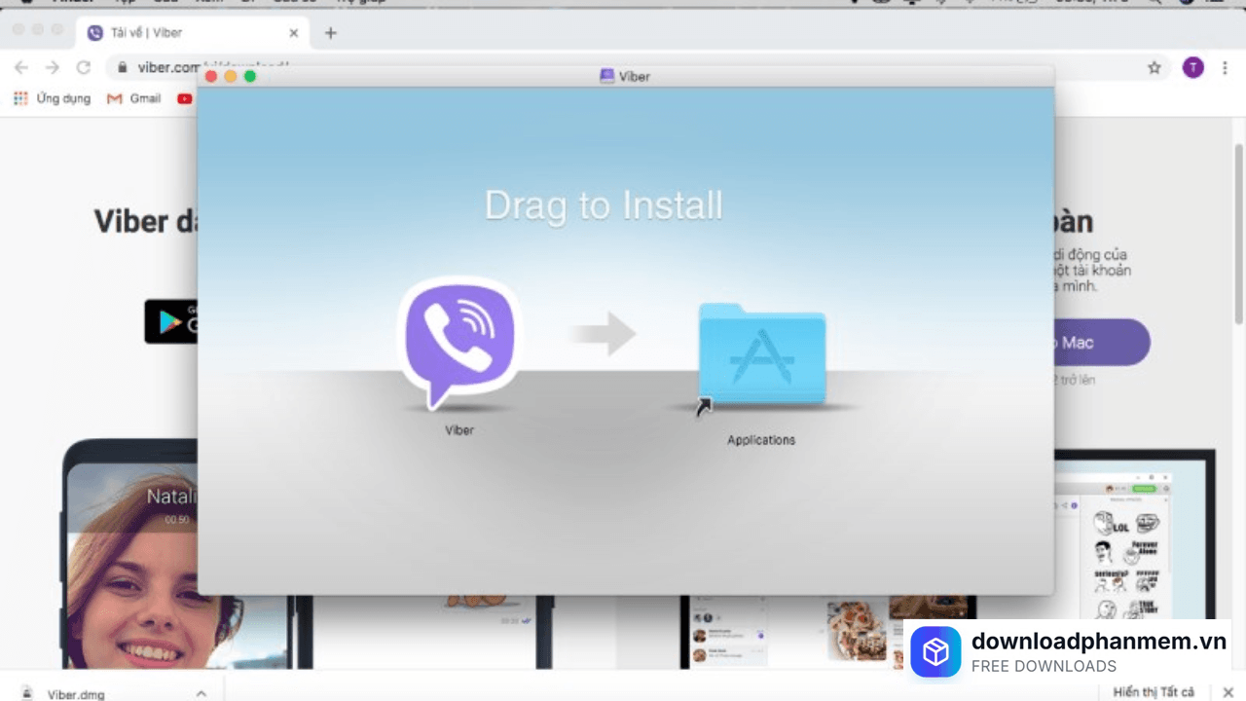1246x701 pixels.
Task: Close the Viber browser tab
Action: (x=294, y=33)
